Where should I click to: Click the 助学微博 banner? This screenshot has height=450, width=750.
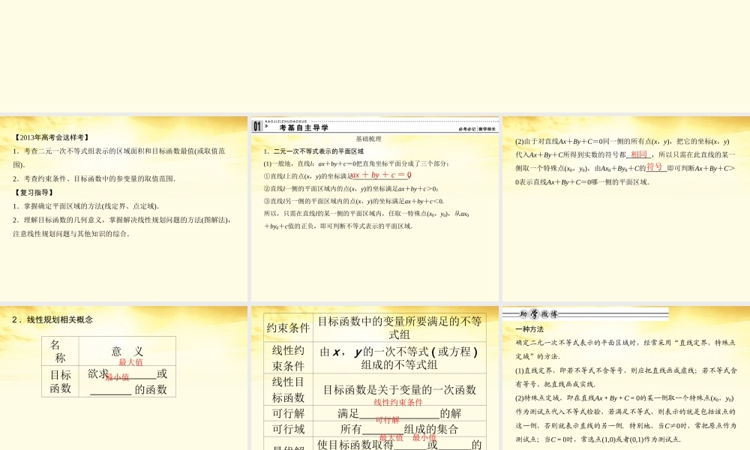coord(586,314)
